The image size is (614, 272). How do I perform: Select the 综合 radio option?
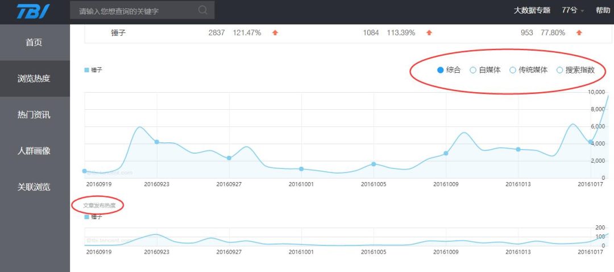pos(440,70)
